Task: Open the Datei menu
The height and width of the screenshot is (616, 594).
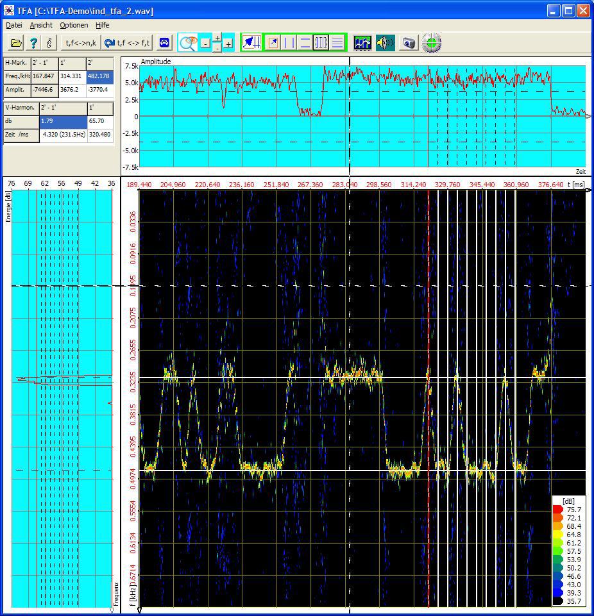Action: coord(13,25)
